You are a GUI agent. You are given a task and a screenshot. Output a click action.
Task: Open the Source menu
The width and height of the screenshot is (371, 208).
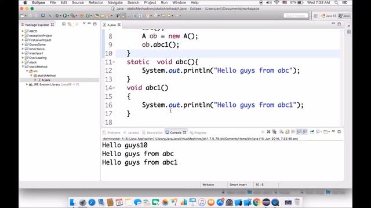coord(78,2)
